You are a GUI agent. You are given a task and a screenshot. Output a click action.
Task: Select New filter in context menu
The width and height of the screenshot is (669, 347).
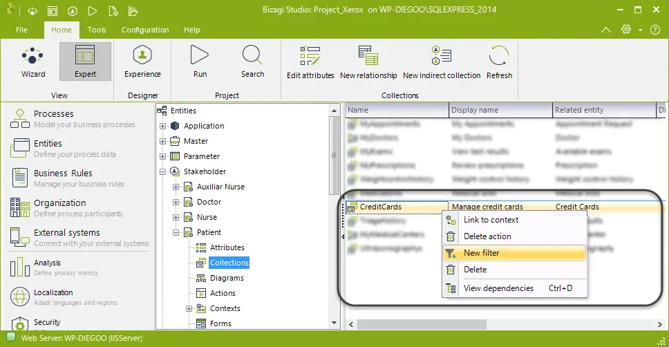point(515,253)
